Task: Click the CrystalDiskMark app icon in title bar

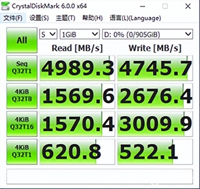Action: (x=5, y=6)
